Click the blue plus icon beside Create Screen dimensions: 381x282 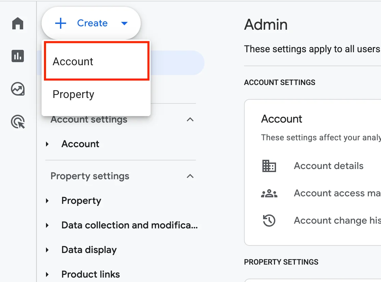[x=61, y=23]
